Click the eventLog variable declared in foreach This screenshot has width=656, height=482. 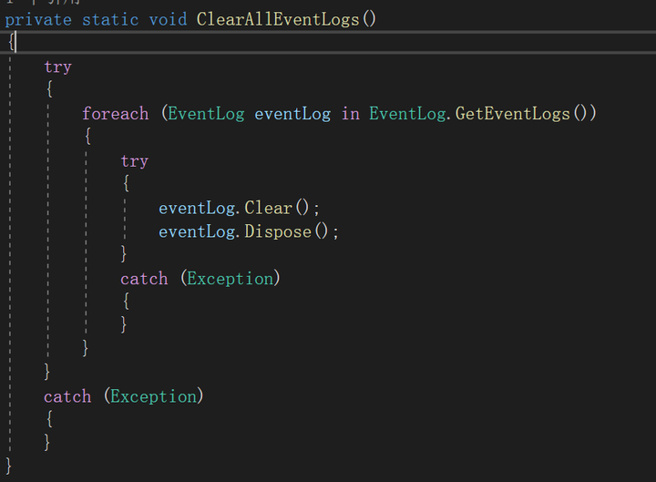point(292,114)
